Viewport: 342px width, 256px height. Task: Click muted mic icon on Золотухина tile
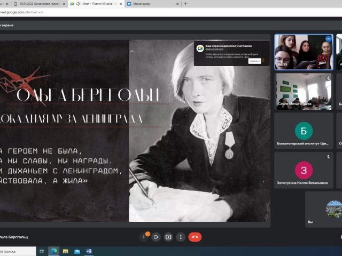[328, 157]
